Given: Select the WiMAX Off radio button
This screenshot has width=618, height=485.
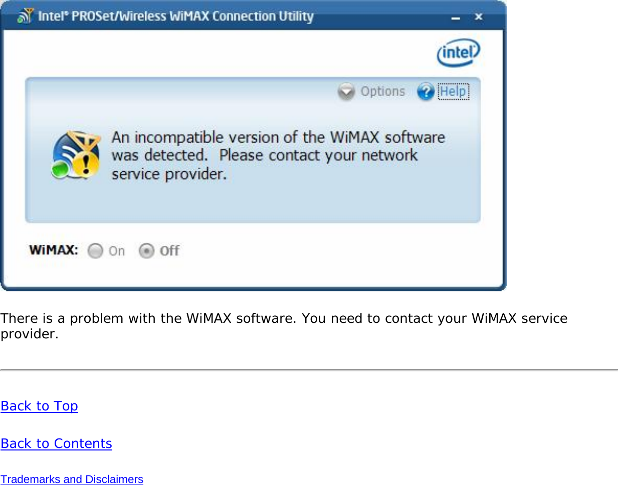Looking at the screenshot, I should coord(146,251).
